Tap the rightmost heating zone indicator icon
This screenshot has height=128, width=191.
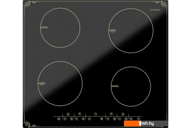pyautogui.click(x=123, y=114)
